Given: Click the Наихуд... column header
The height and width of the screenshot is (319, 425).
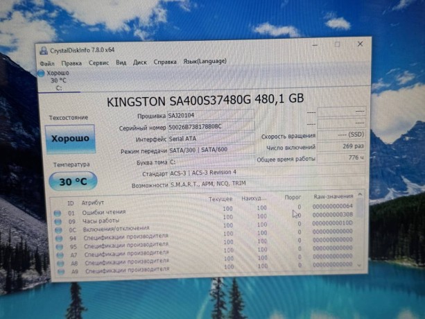Looking at the screenshot, I should tap(254, 198).
